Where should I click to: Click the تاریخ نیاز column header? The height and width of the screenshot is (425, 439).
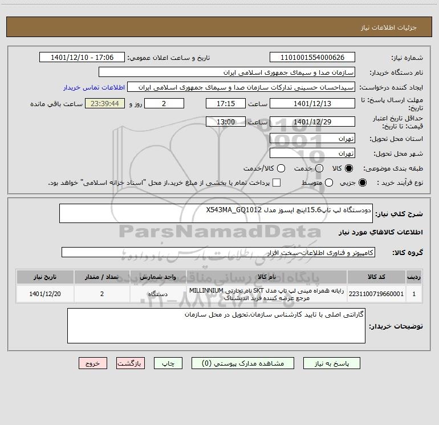click(x=45, y=277)
